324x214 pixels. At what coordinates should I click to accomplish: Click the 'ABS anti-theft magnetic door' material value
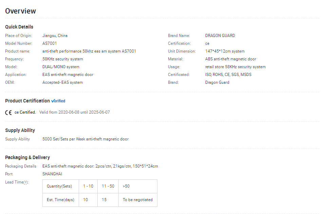pyautogui.click(x=231, y=59)
